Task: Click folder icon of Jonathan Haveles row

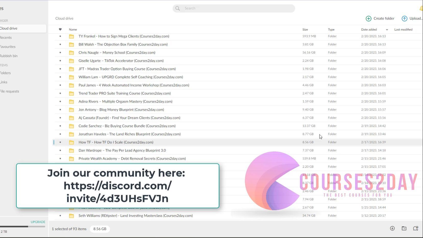Action: tap(71, 134)
